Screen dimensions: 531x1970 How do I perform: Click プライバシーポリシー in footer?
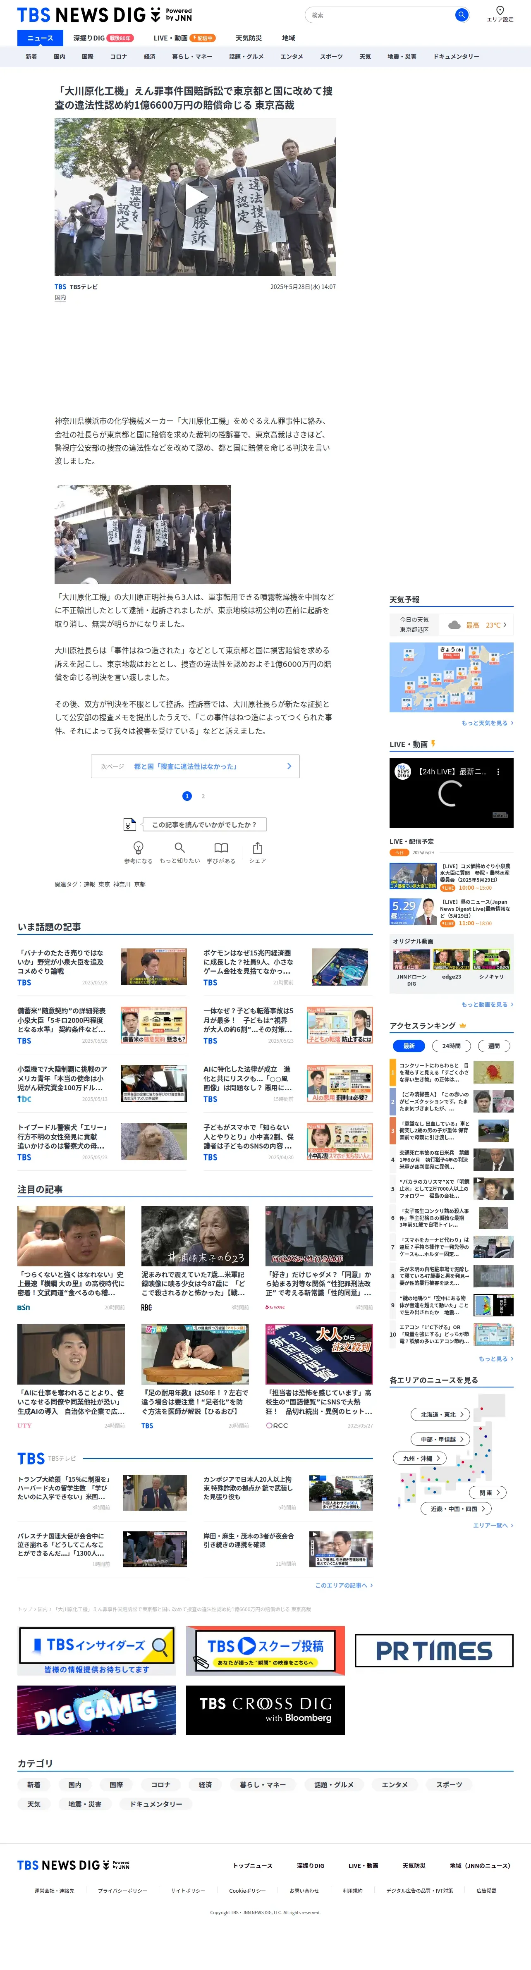(x=122, y=1891)
